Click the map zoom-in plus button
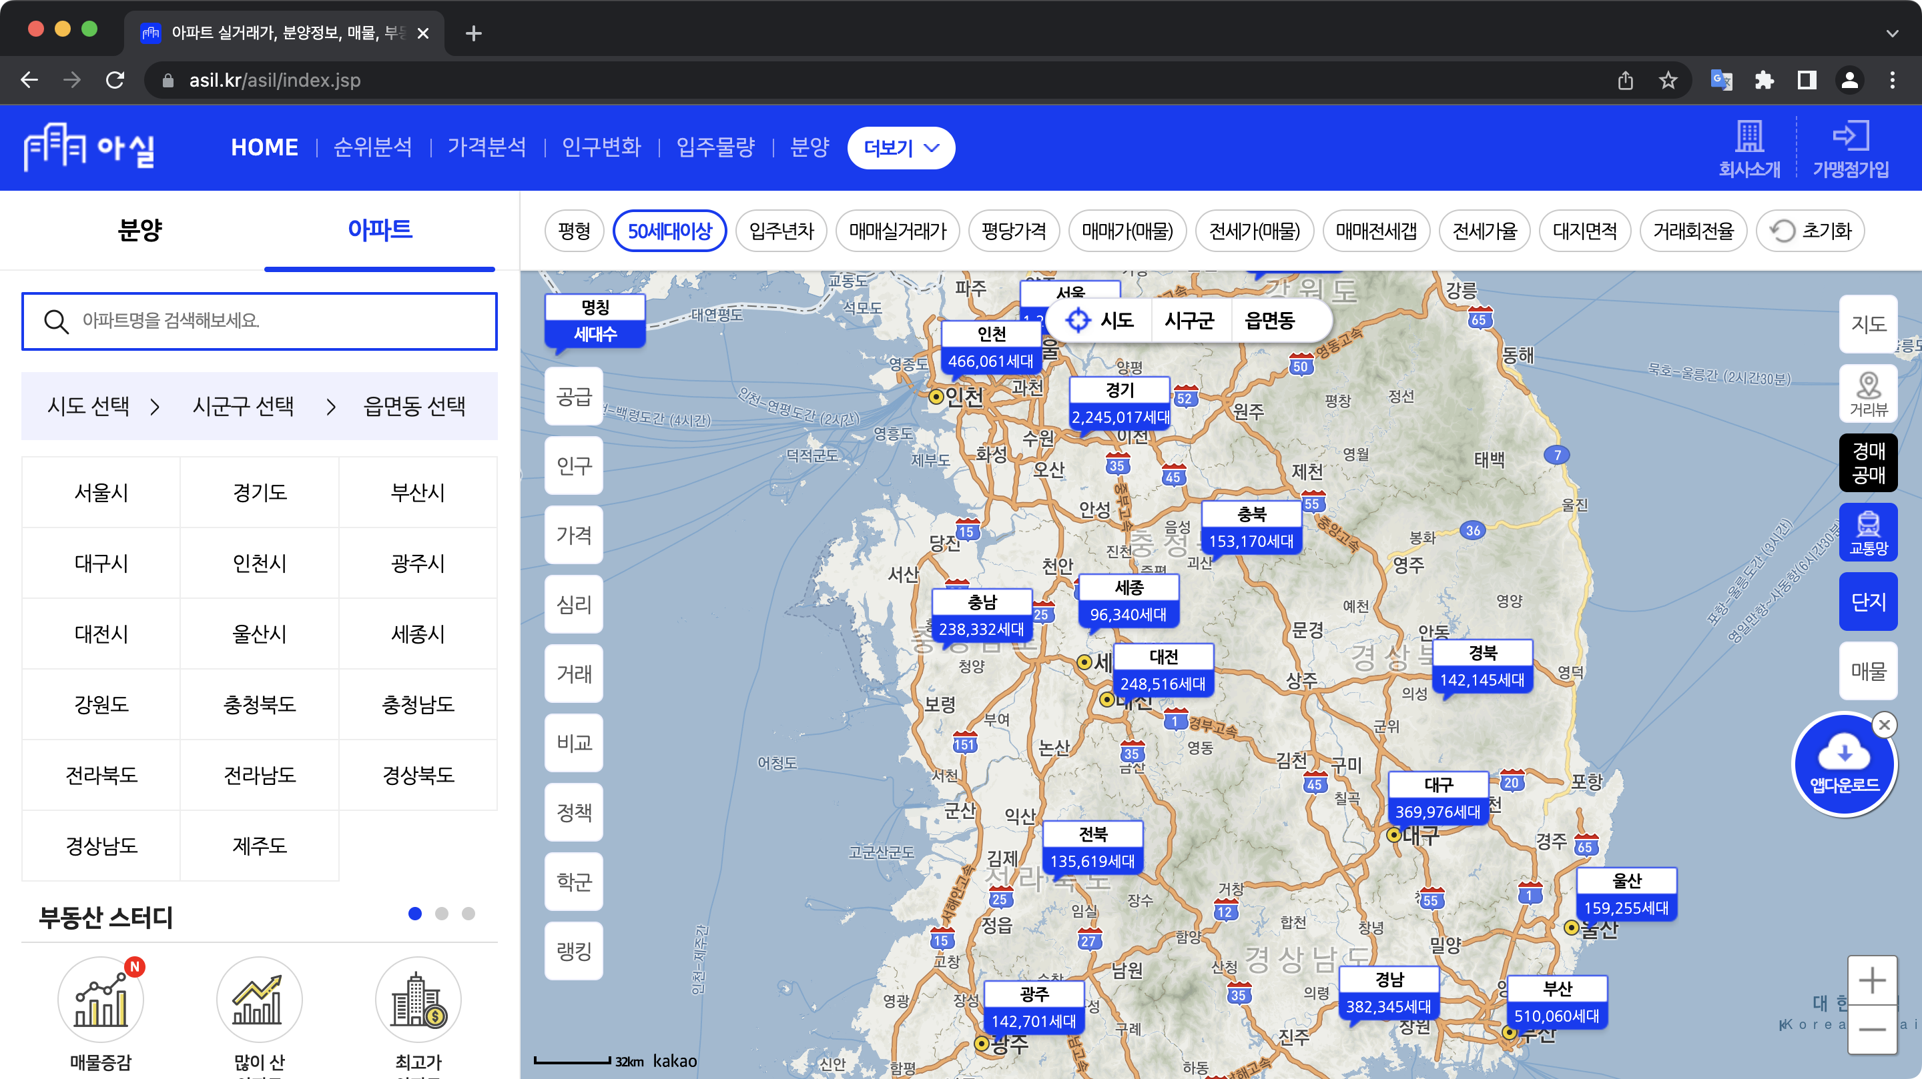This screenshot has width=1922, height=1079. pyautogui.click(x=1871, y=980)
